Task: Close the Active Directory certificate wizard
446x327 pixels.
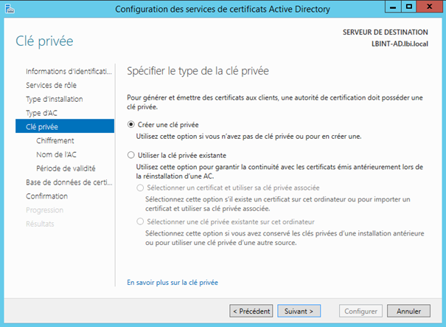Action: point(433,9)
